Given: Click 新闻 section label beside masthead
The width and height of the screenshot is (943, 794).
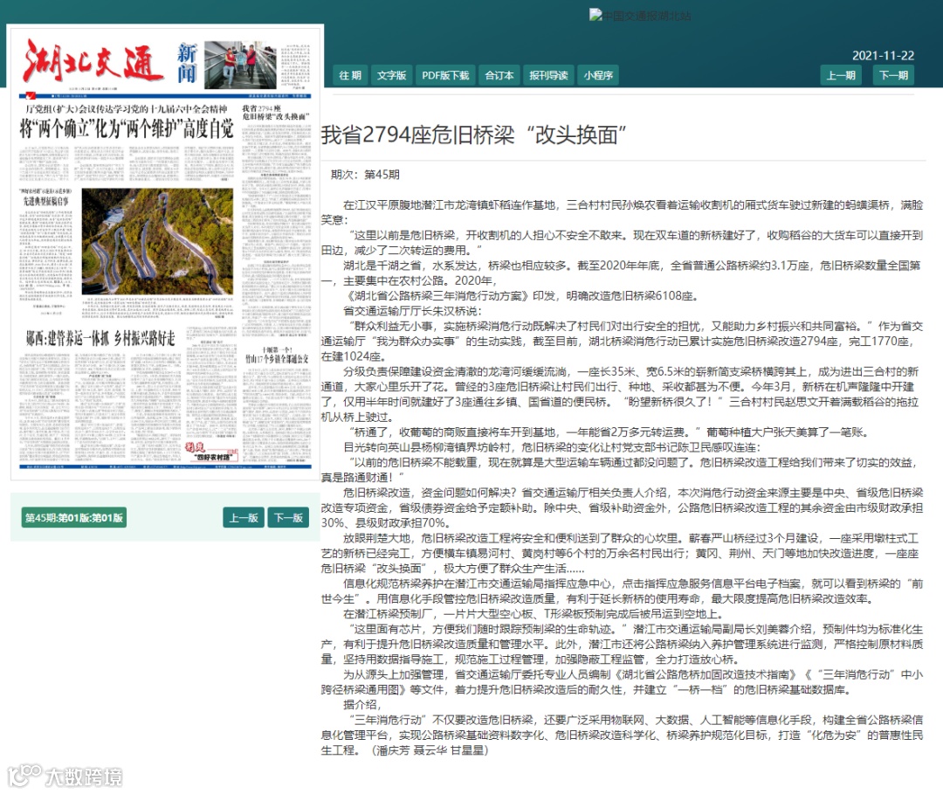Looking at the screenshot, I should (187, 63).
